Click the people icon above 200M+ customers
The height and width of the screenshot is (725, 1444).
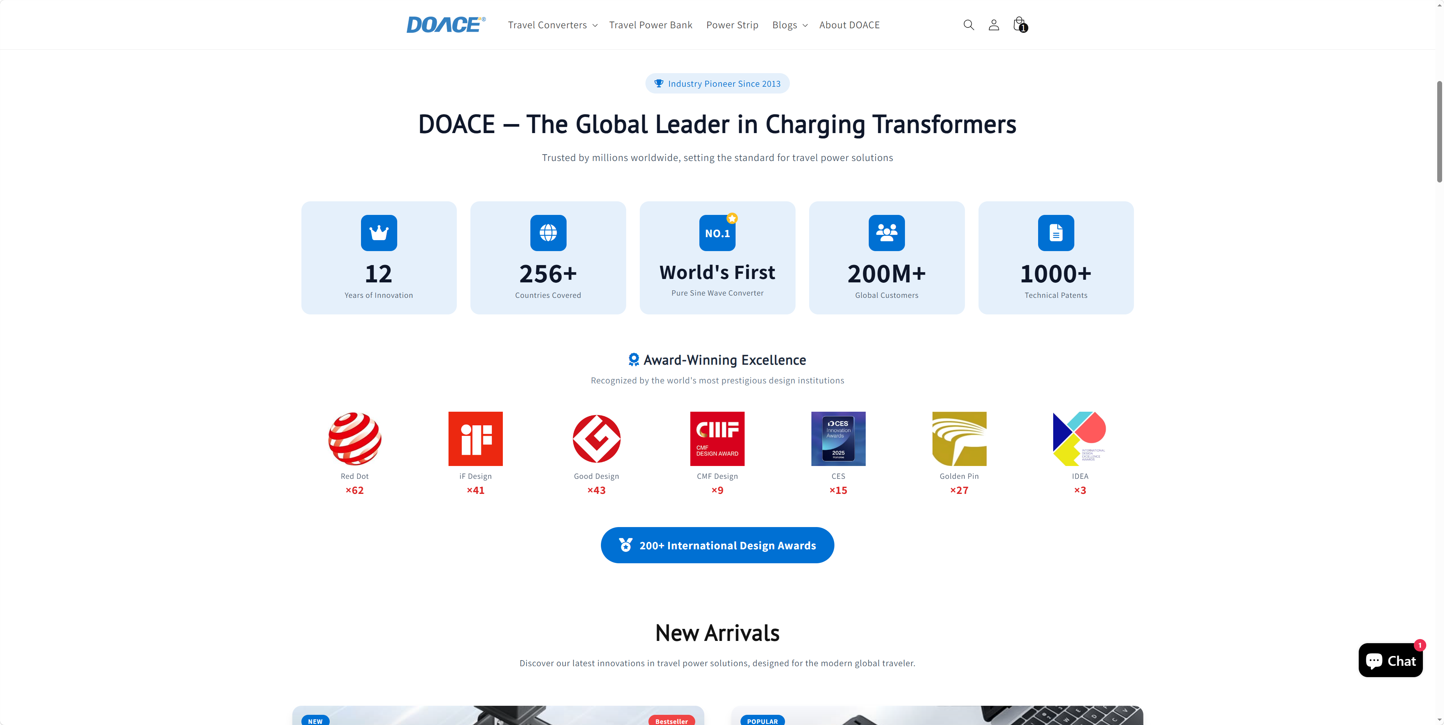pyautogui.click(x=886, y=233)
